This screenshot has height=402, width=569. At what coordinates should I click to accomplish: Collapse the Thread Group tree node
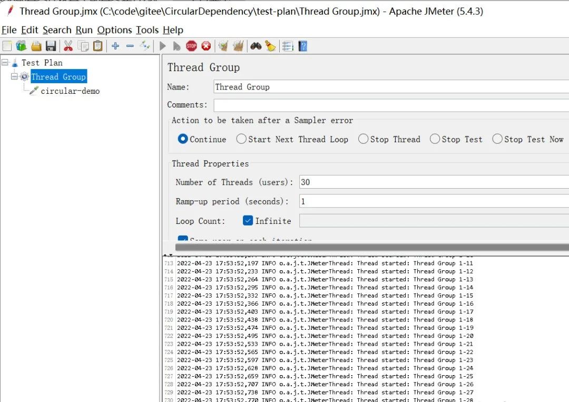point(14,76)
